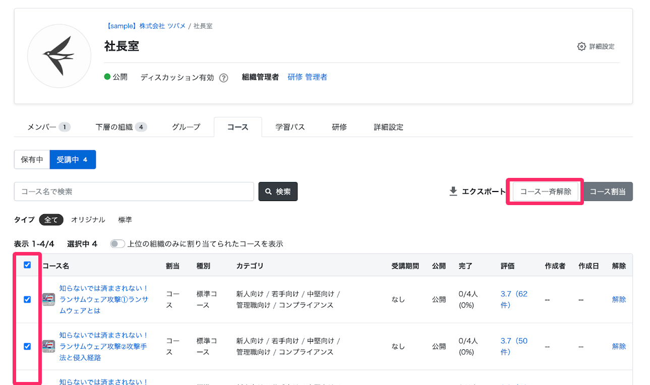
Task: Click the 完了 column header
Action: pyautogui.click(x=465, y=266)
